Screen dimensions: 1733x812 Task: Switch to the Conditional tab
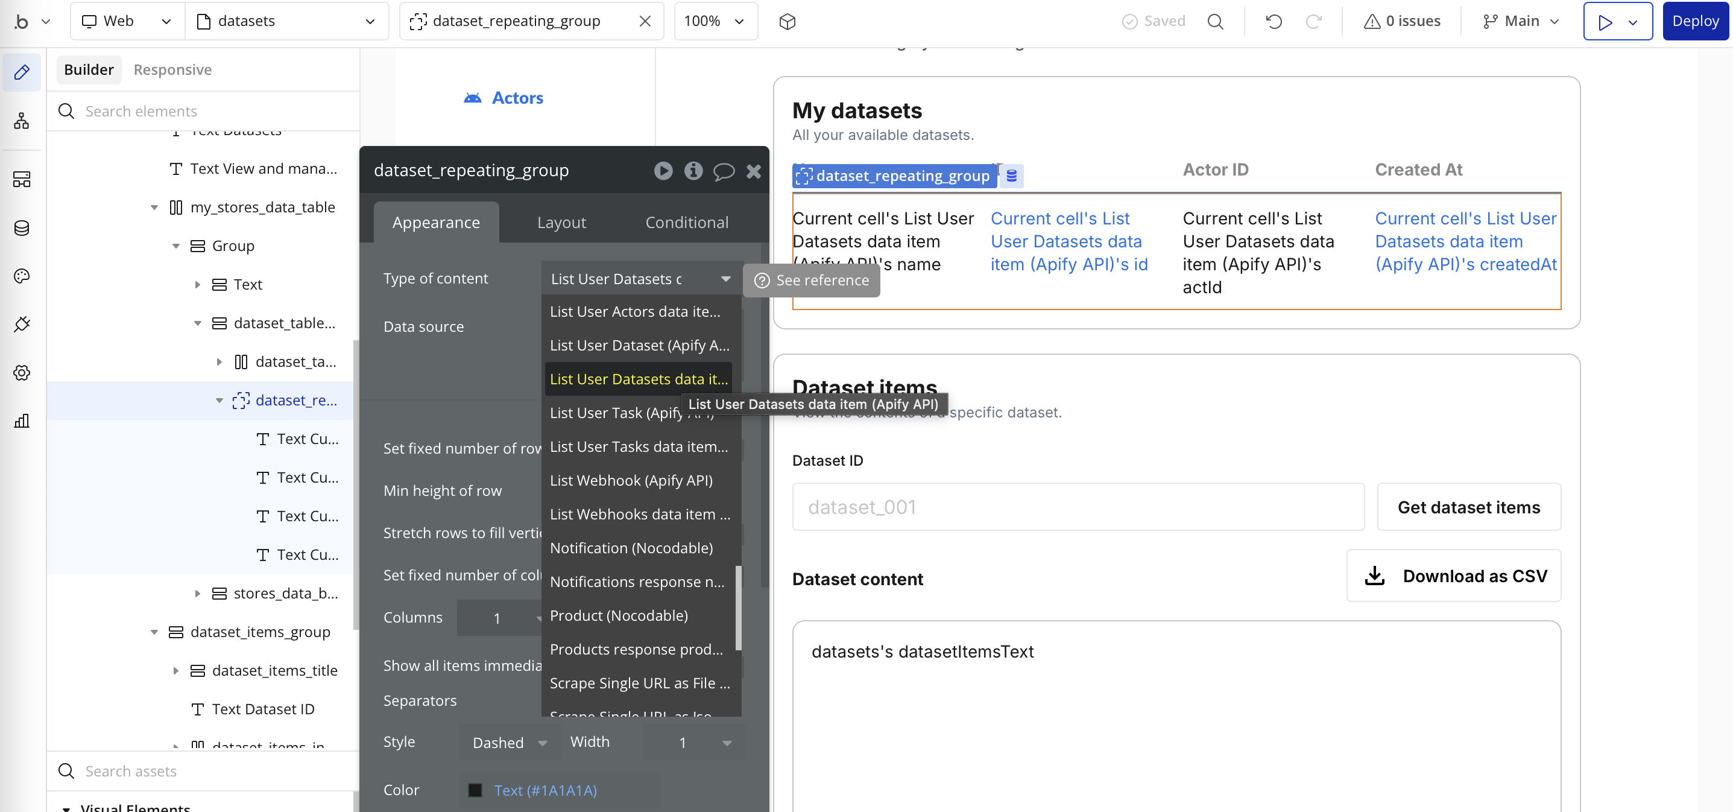point(686,222)
